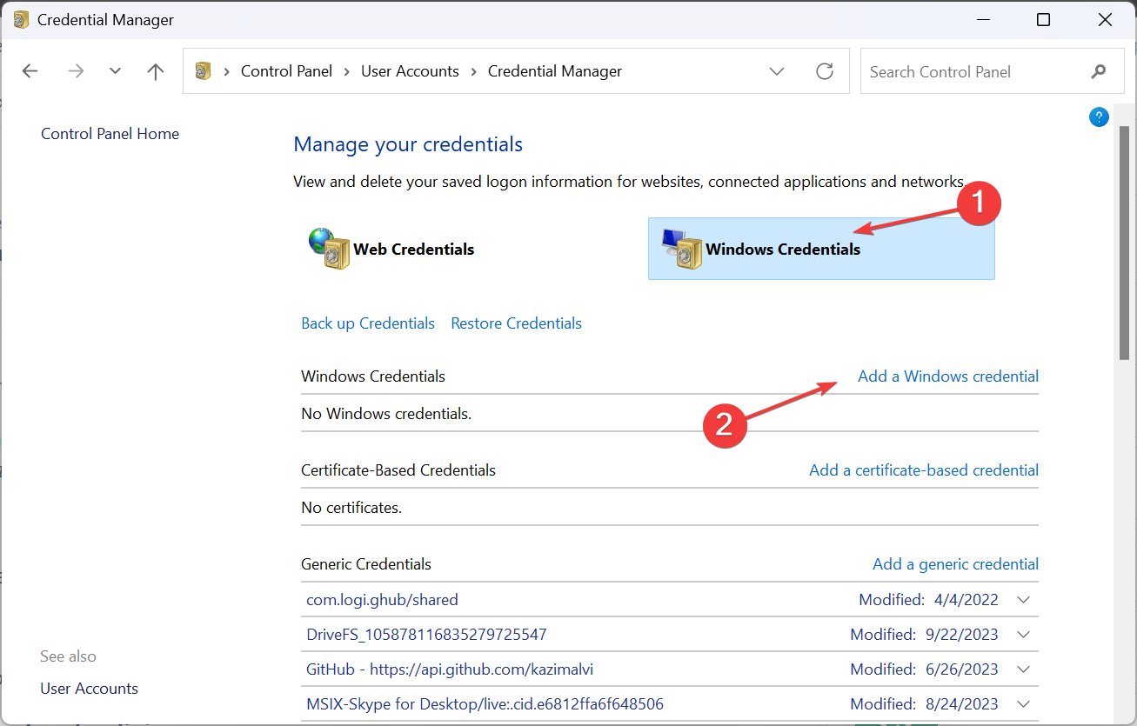Screen dimensions: 1137x726
Task: Click Add a Windows credential
Action: [x=948, y=376]
